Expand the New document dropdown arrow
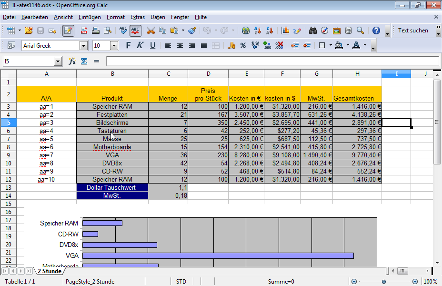Image resolution: width=442 pixels, height=286 pixels. tap(20, 31)
